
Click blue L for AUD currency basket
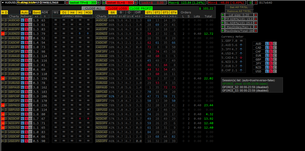[267, 44]
